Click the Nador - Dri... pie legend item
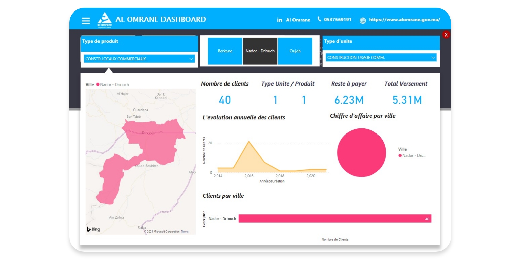 coord(412,156)
